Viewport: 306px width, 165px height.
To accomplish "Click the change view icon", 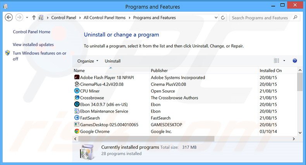I will pos(277,61).
